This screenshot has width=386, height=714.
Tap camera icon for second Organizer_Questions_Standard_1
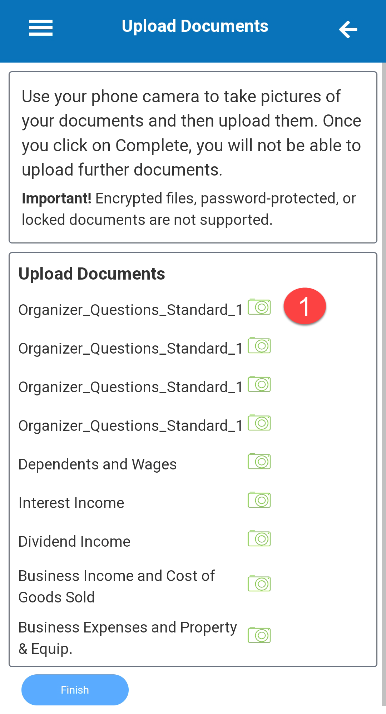(259, 345)
